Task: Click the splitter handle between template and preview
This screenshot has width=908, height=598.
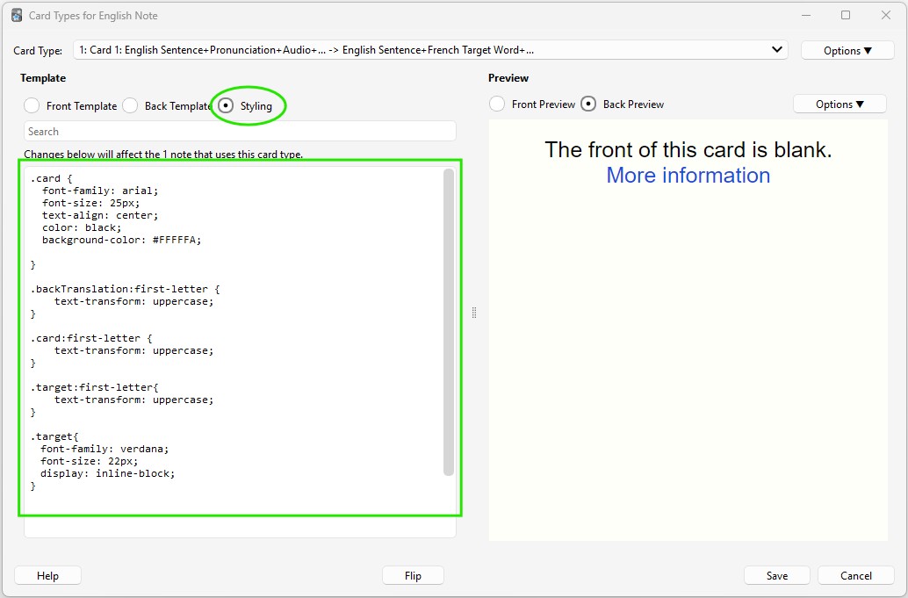Action: (x=474, y=313)
